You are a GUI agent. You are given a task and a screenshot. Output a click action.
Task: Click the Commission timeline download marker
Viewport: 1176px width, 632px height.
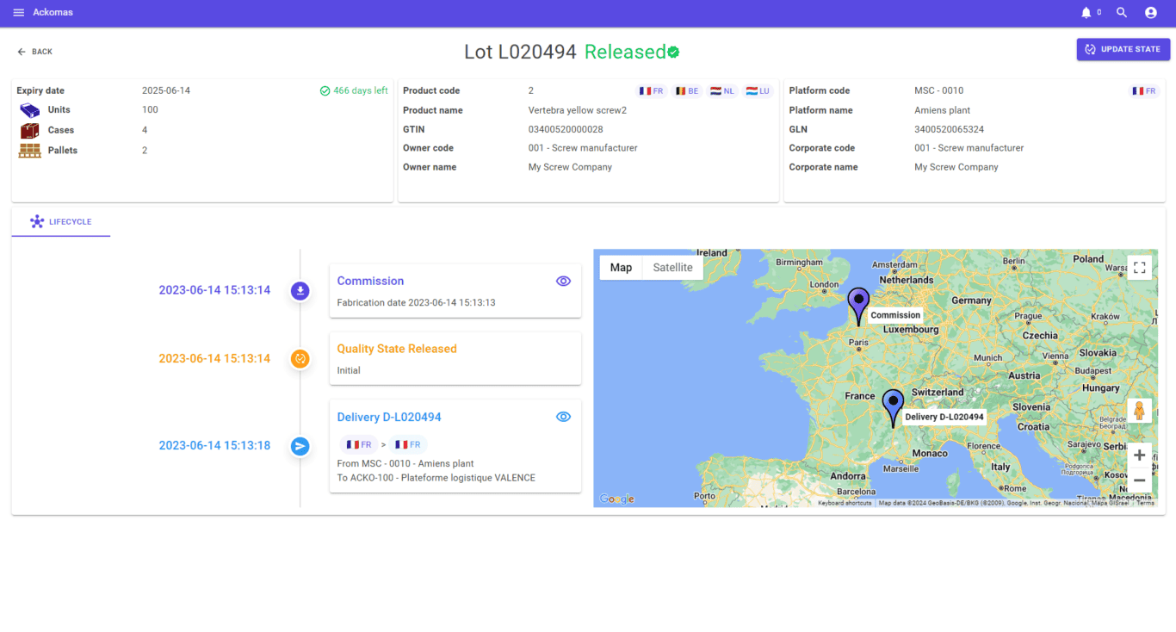[300, 291]
